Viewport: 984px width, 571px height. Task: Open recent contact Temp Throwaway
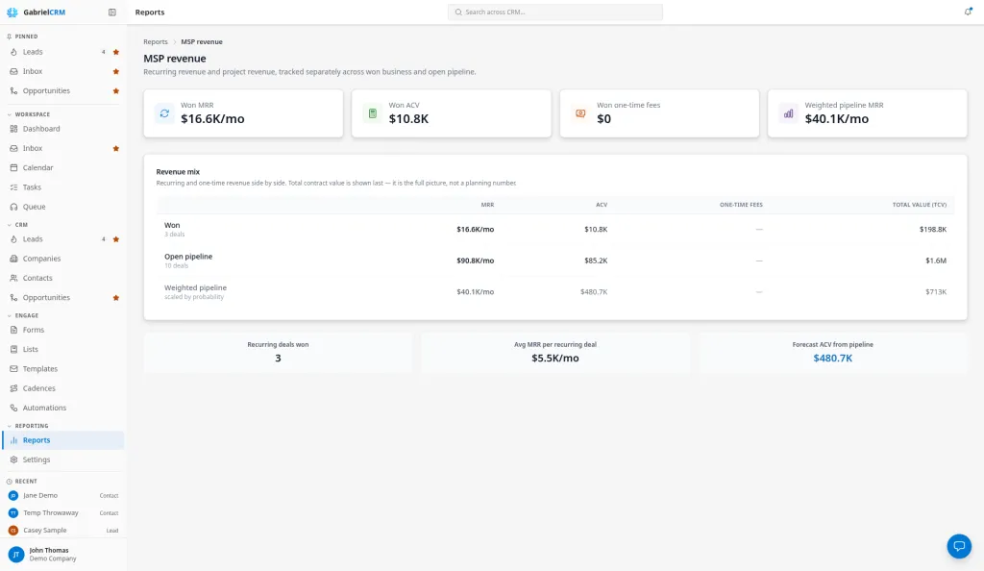point(62,512)
